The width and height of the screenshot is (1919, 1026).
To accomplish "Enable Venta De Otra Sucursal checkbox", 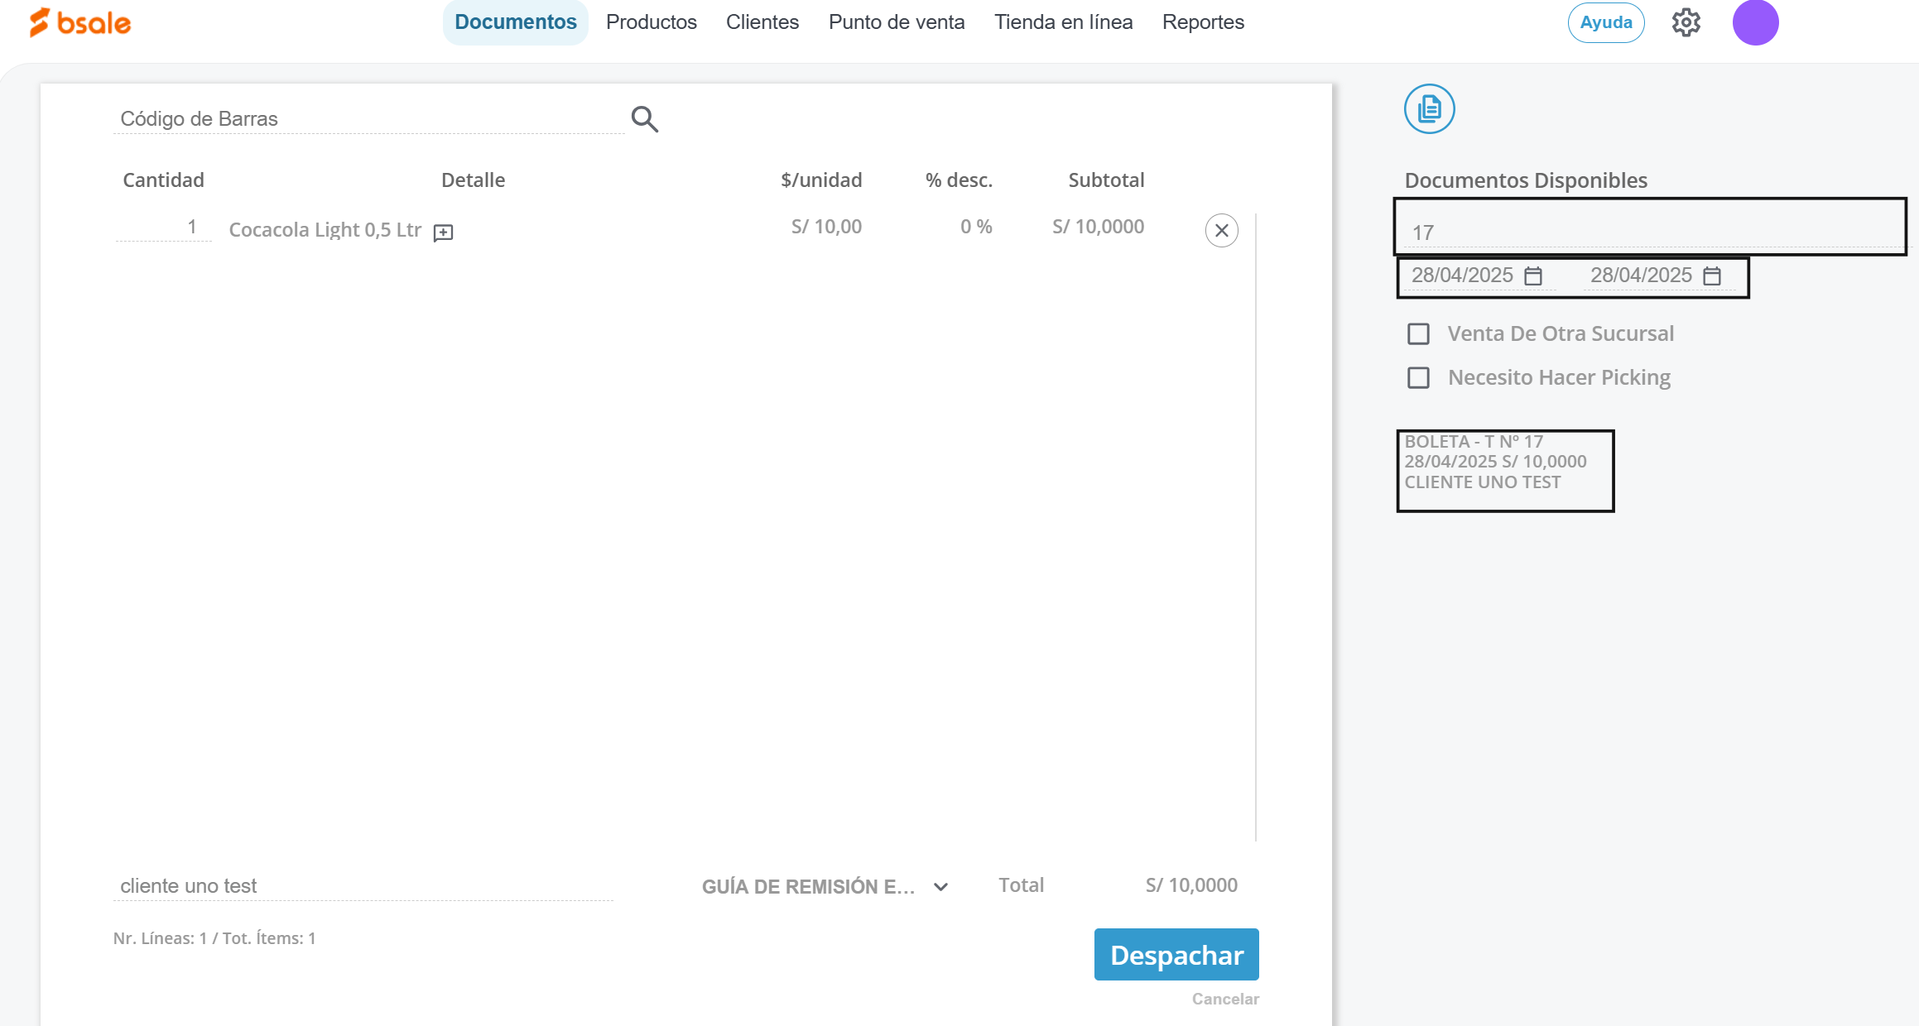I will [1418, 333].
